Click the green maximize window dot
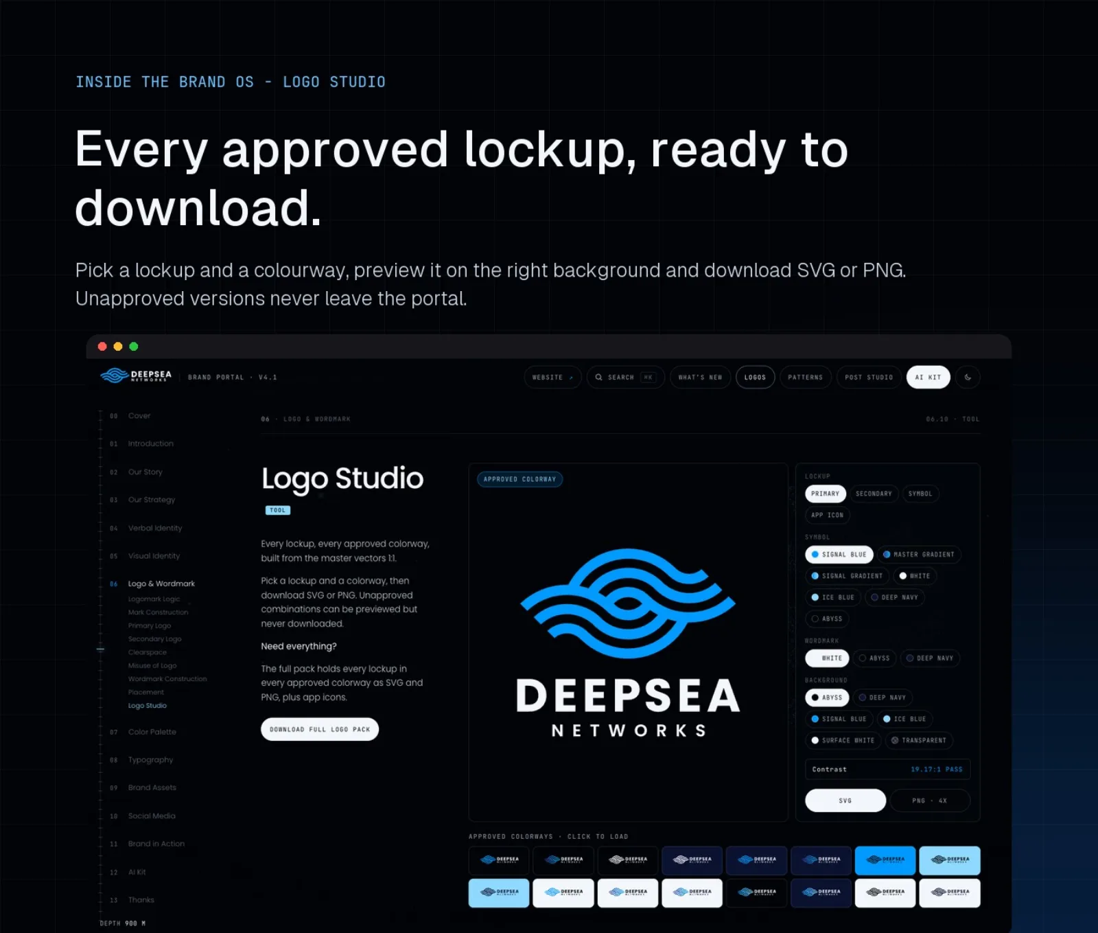This screenshot has height=933, width=1098. click(x=134, y=347)
